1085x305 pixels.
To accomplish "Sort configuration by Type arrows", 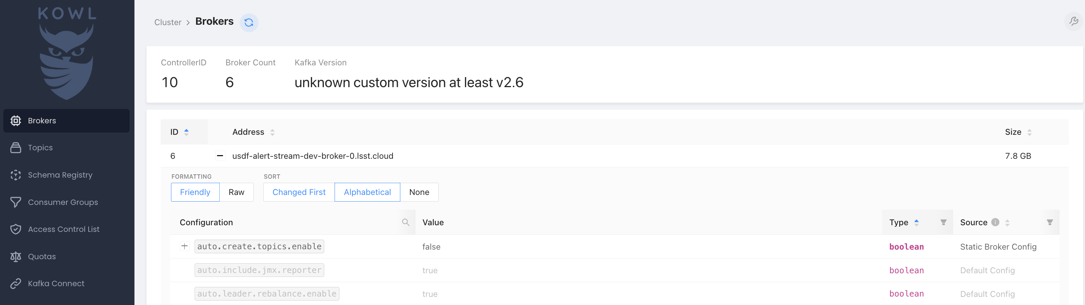I will [x=917, y=222].
